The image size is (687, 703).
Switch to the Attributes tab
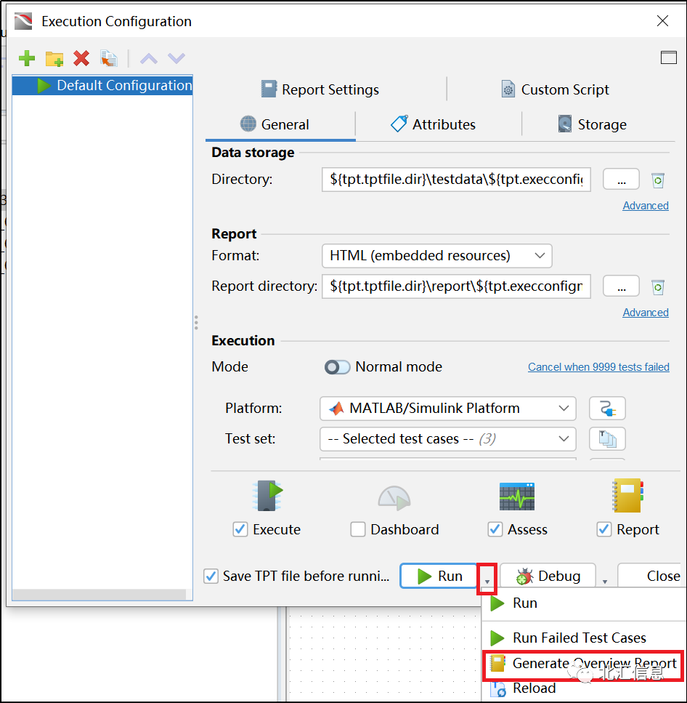point(434,124)
